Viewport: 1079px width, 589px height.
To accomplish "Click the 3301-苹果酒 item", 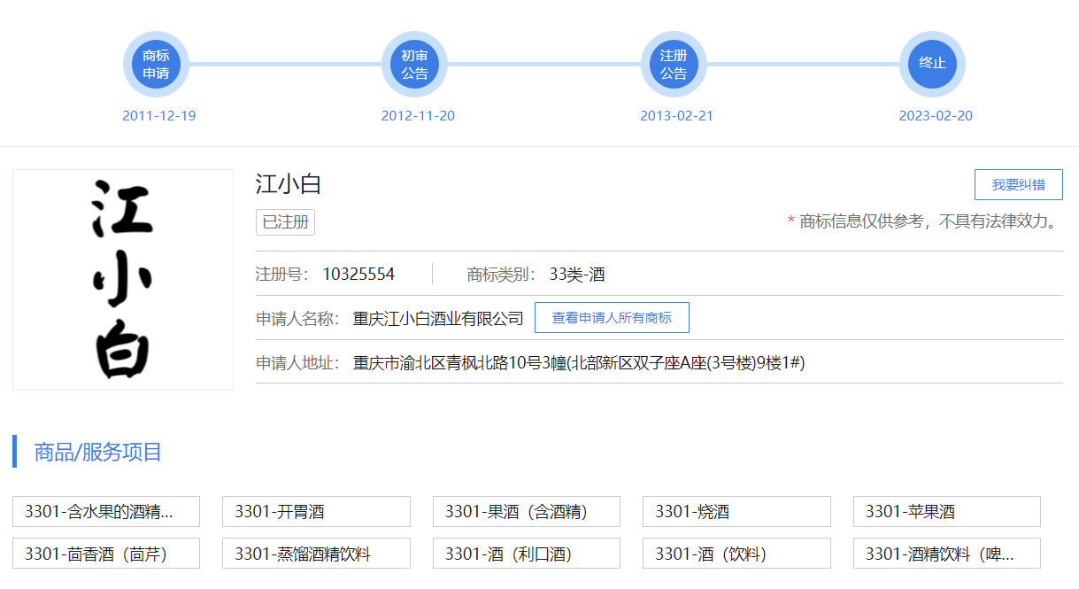I will (x=947, y=512).
